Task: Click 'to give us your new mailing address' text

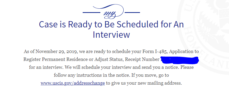Action: click(x=144, y=83)
